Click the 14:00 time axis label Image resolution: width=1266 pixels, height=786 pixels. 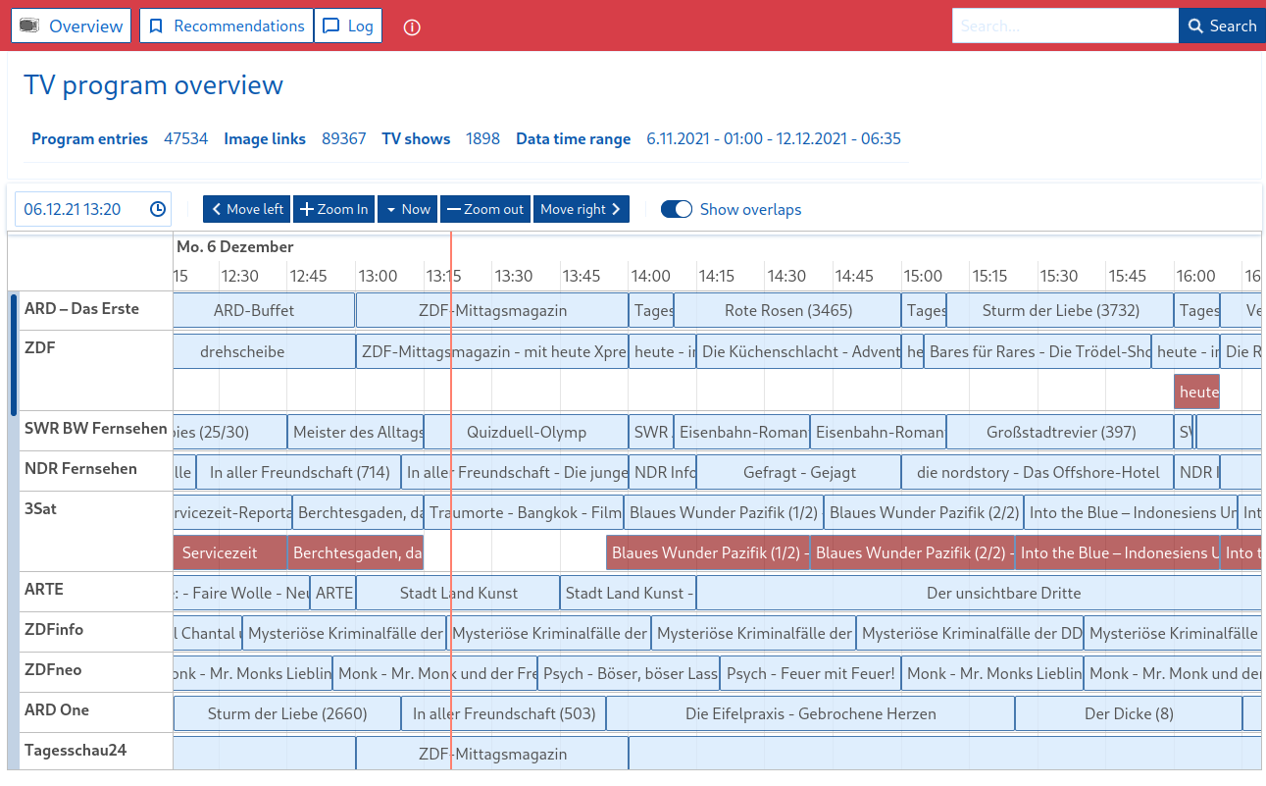coord(650,276)
